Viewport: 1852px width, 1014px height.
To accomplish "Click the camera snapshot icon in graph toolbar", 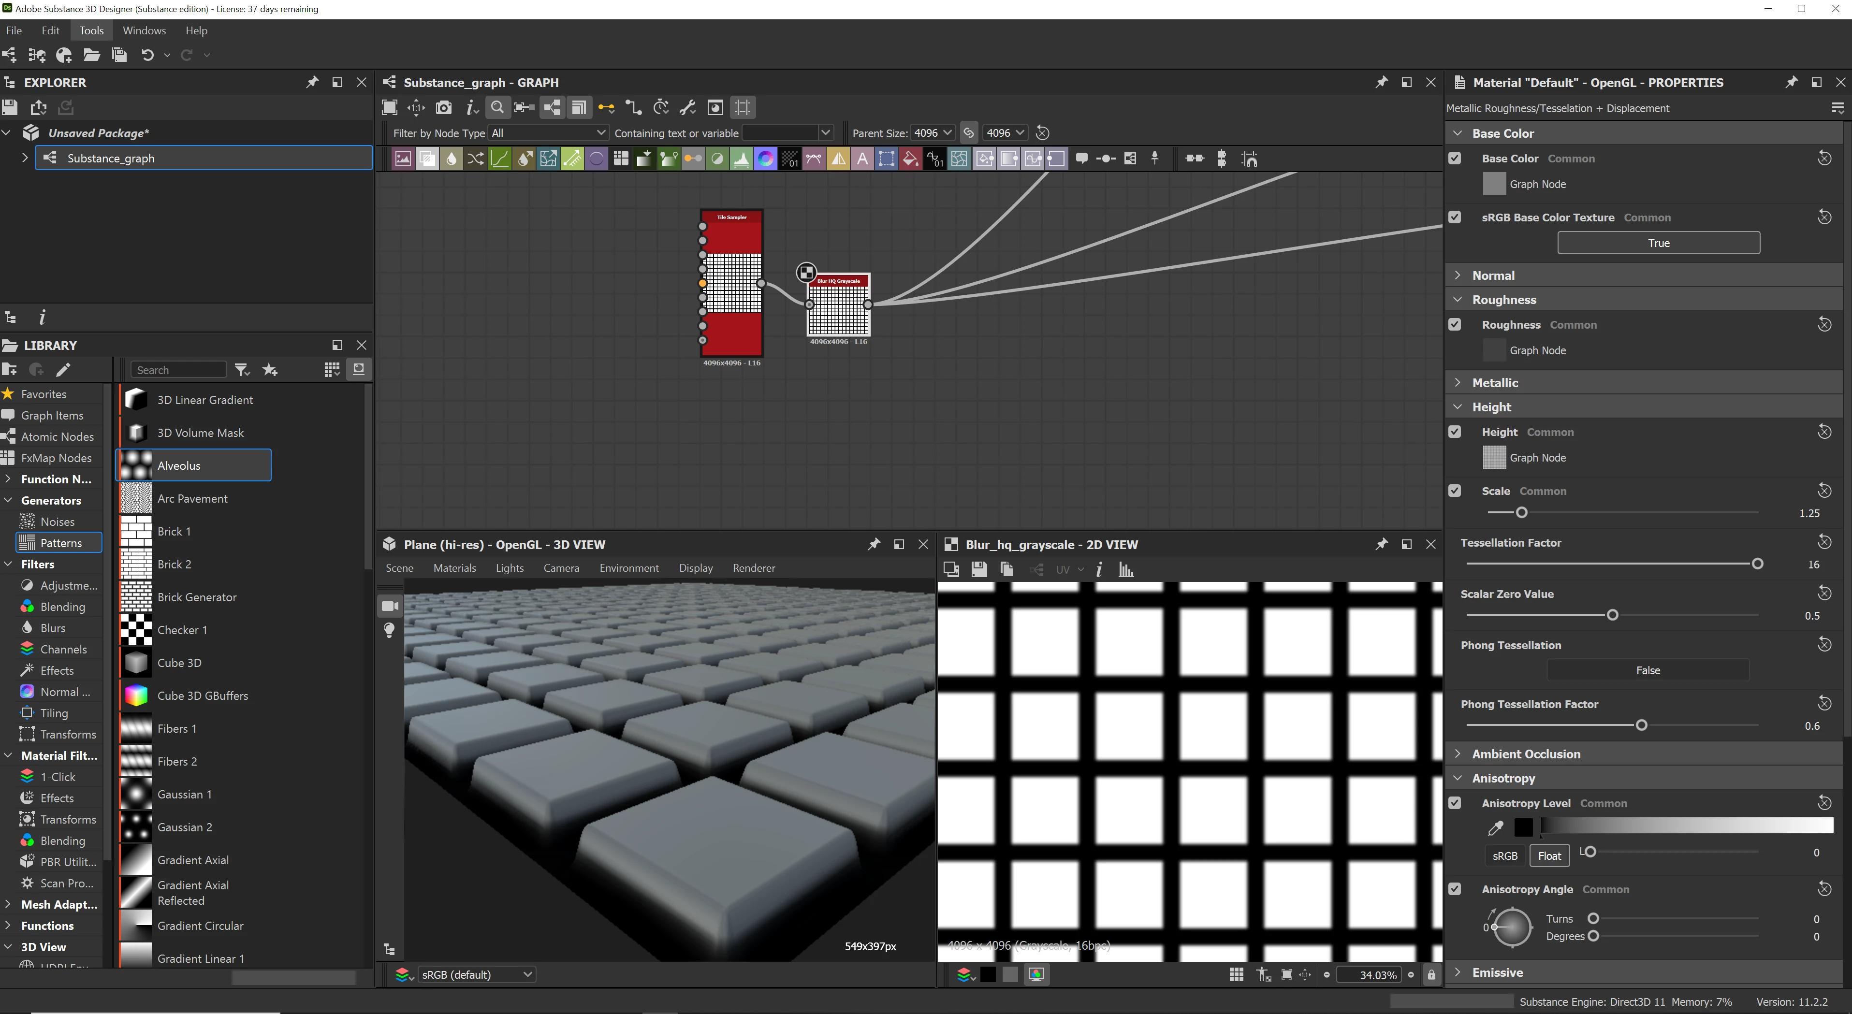I will pos(444,107).
